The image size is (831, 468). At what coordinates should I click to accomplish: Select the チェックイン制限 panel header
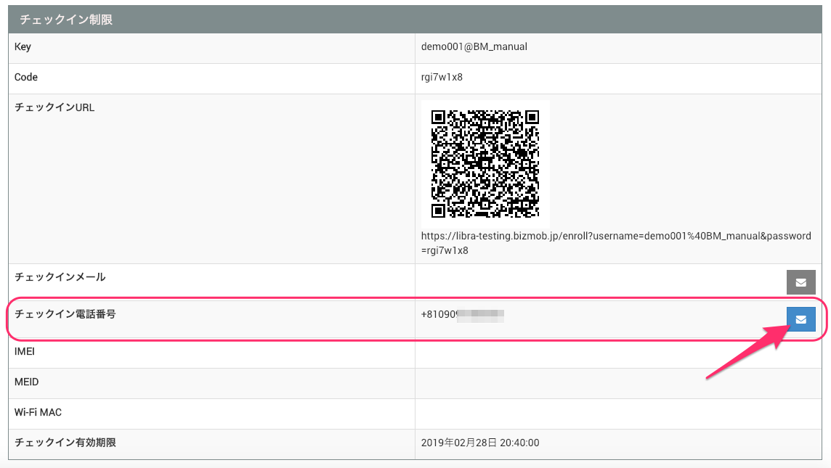66,20
